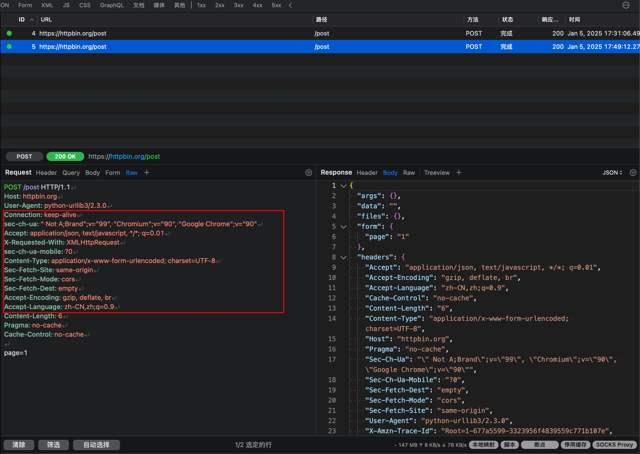640x454 pixels.
Task: Toggle the 脚本 scripting switch
Action: (x=509, y=445)
